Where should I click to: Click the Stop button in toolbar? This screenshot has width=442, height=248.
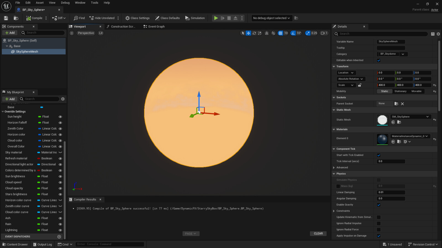tap(229, 18)
